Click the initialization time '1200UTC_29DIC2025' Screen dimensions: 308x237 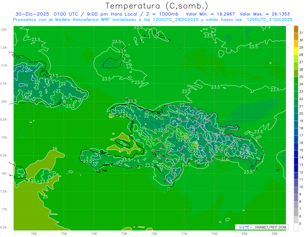point(175,20)
